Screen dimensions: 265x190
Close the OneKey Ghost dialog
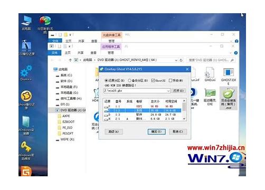pyautogui.click(x=187, y=69)
